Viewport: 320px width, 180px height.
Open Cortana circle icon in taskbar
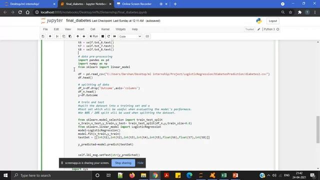(97, 175)
